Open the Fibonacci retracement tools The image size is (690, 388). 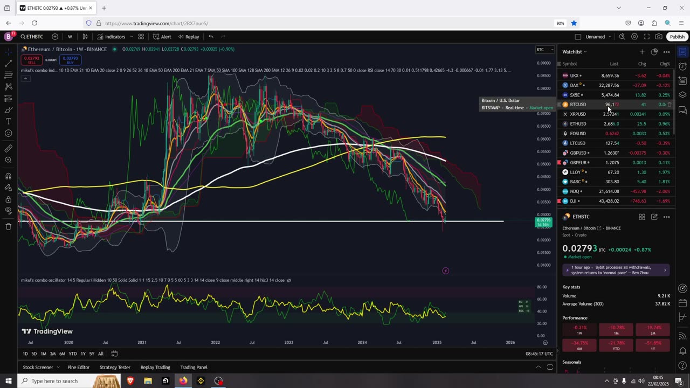8,75
